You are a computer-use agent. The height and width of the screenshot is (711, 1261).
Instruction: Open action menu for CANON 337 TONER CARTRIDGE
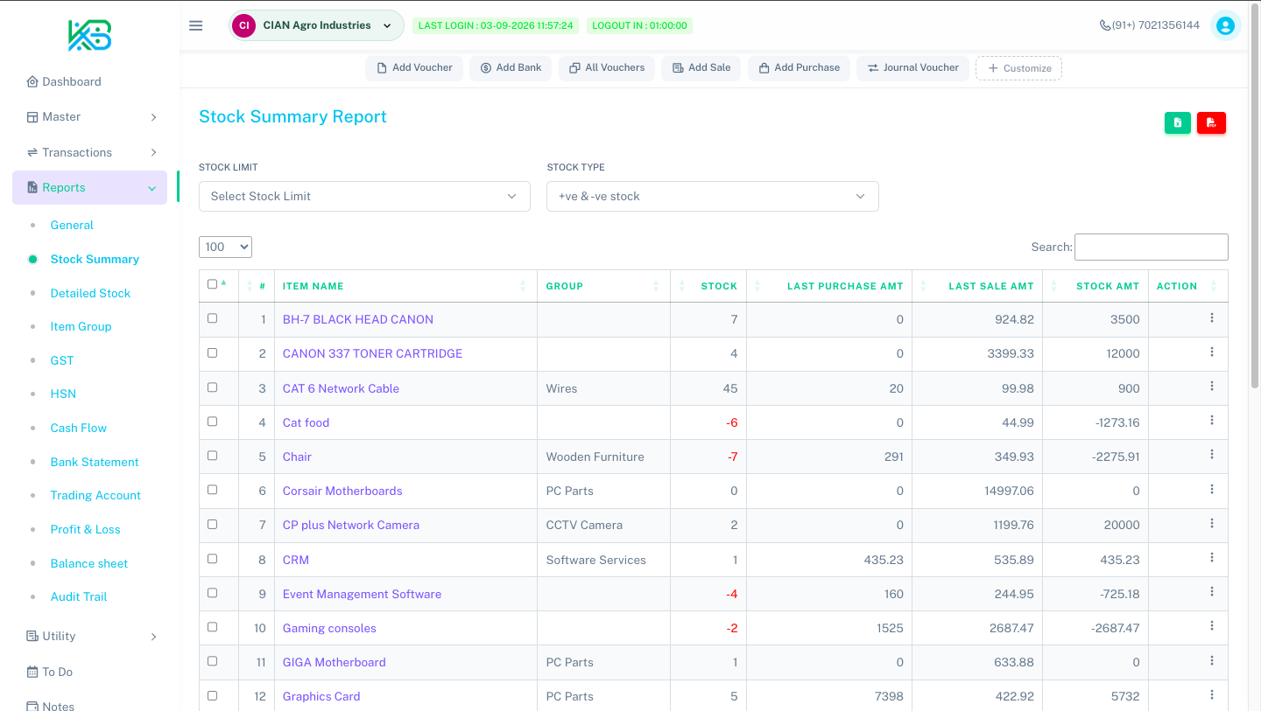[x=1212, y=352]
